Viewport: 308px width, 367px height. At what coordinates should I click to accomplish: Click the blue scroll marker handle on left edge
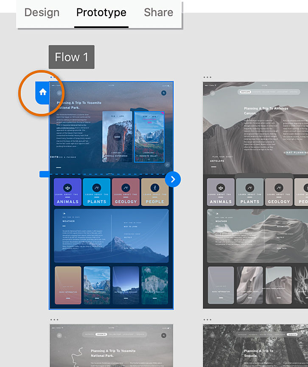pos(45,174)
